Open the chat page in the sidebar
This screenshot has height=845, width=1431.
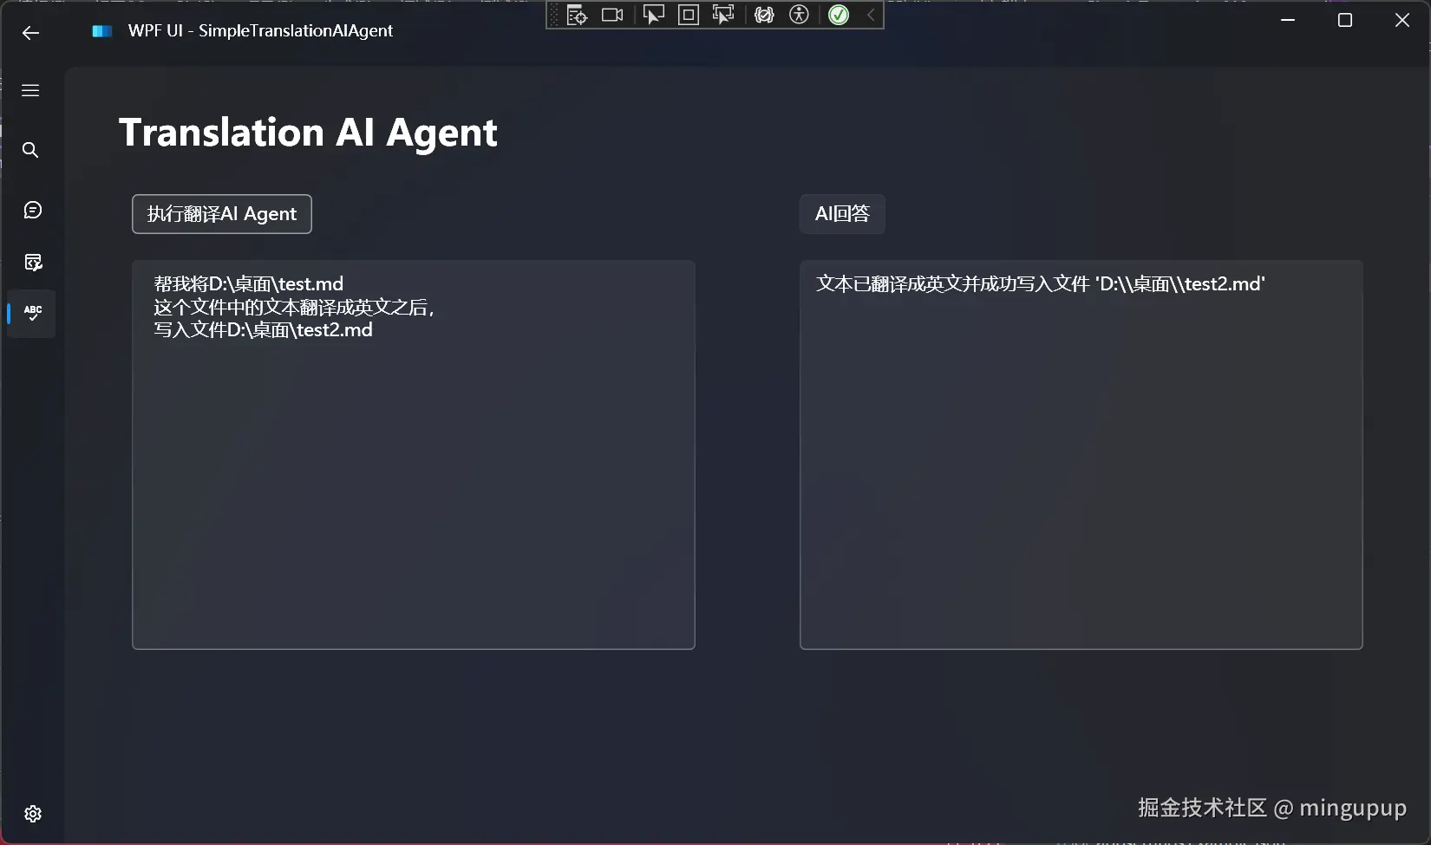(32, 210)
